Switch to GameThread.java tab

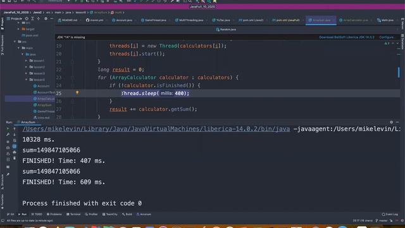click(154, 20)
